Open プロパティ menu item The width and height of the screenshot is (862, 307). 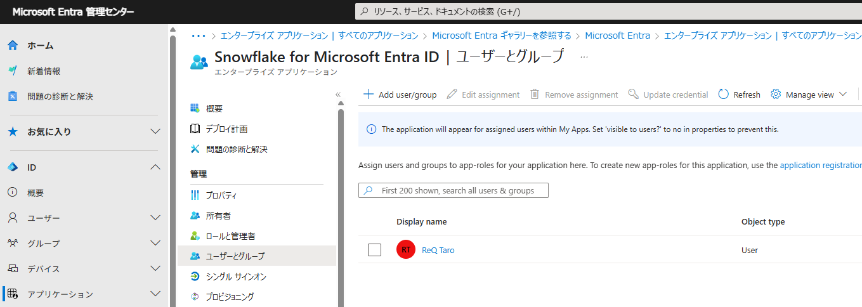[x=256, y=195]
